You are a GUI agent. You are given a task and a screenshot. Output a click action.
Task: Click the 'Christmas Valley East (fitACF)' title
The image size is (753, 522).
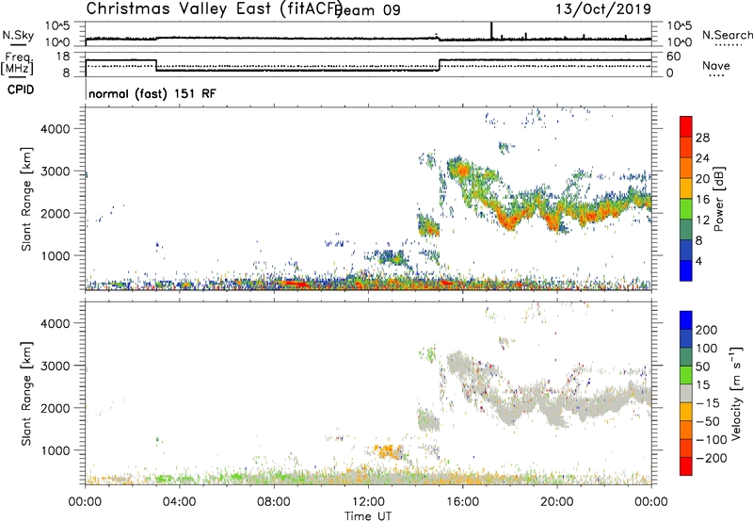pyautogui.click(x=215, y=8)
